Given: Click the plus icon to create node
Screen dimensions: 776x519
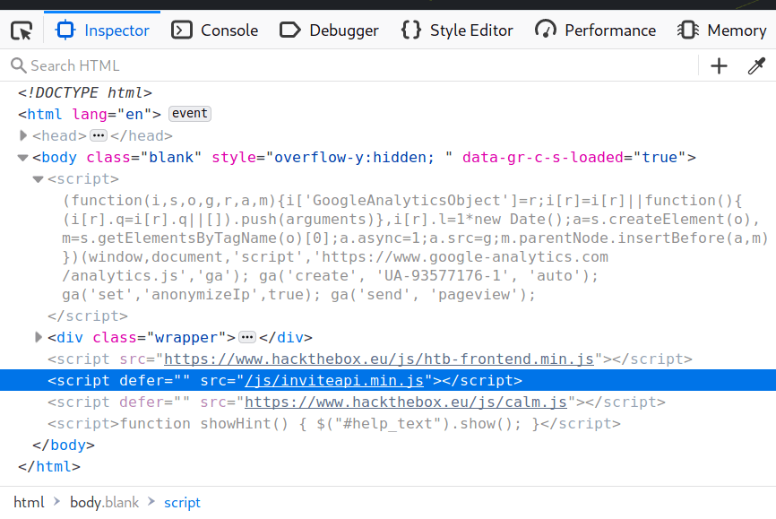Looking at the screenshot, I should pos(719,65).
